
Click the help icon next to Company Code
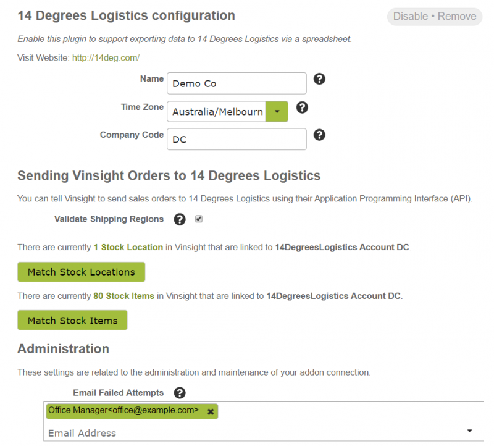coord(319,135)
